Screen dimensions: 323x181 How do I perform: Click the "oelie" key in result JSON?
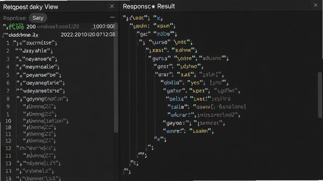177,99
